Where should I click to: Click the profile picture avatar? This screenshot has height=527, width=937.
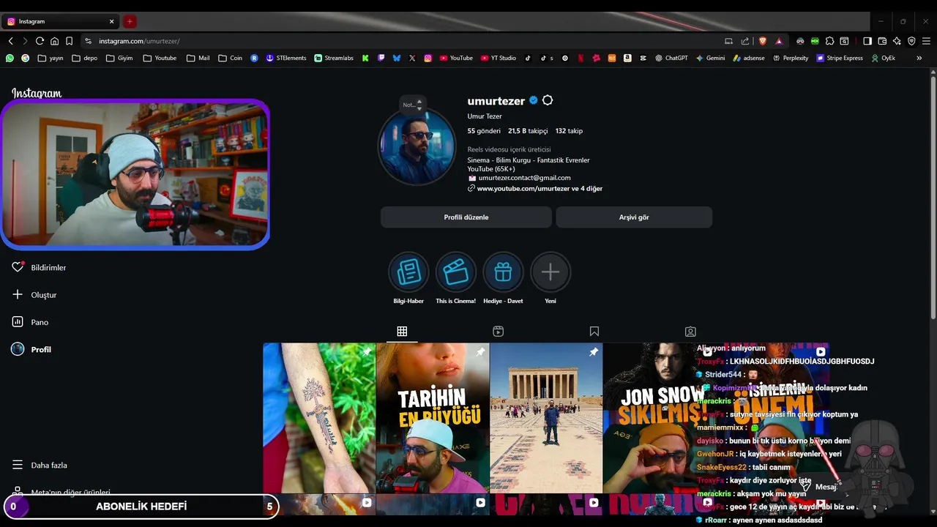pyautogui.click(x=417, y=146)
